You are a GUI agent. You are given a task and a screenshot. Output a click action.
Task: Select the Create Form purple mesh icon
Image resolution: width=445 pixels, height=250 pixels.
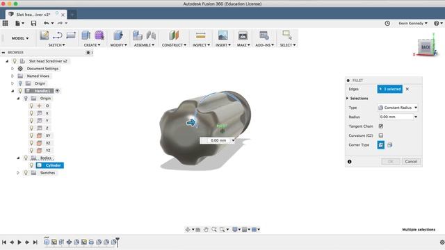99,35
